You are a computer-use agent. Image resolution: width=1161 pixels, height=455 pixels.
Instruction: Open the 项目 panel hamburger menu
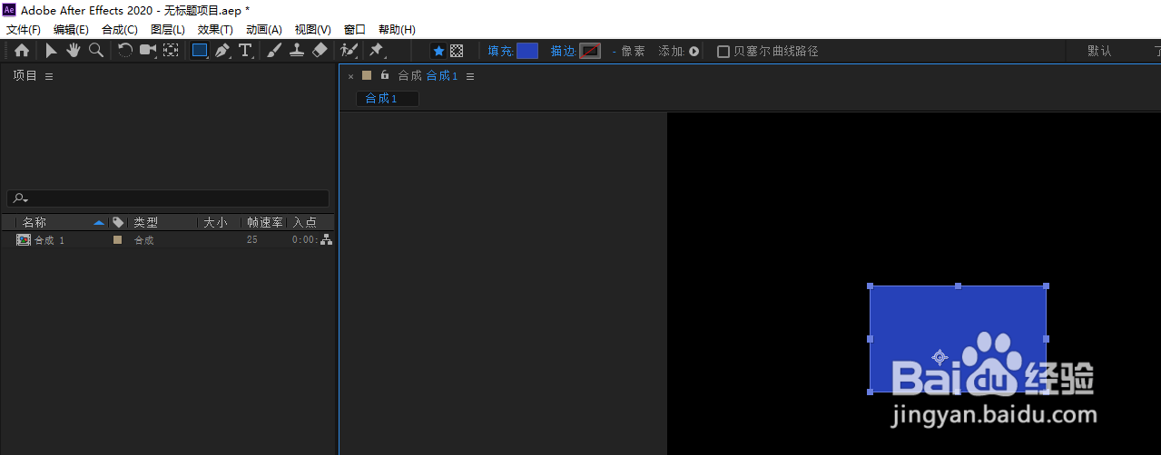coord(49,76)
